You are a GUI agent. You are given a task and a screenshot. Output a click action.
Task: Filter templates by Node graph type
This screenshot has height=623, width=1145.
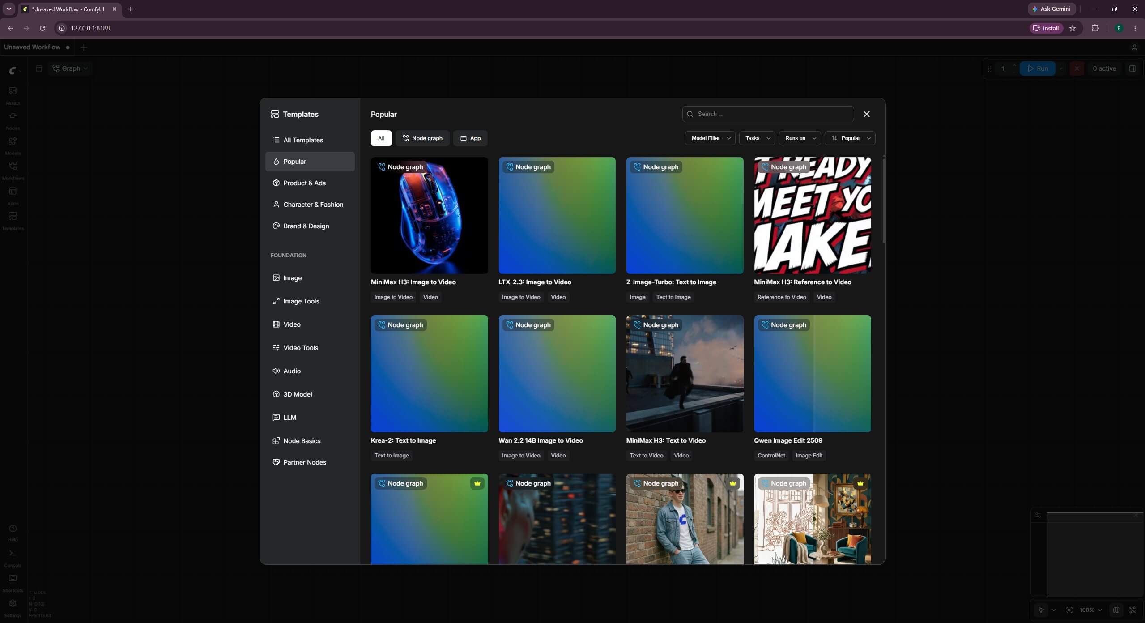point(422,138)
